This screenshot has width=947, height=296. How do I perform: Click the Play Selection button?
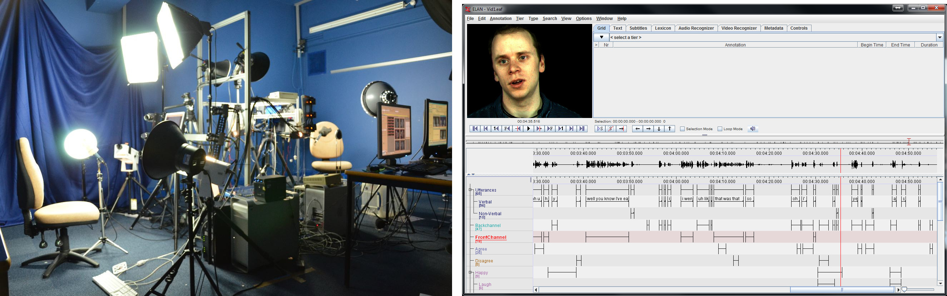600,129
